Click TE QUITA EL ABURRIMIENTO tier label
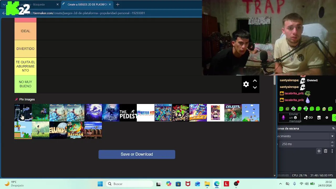 (25, 66)
